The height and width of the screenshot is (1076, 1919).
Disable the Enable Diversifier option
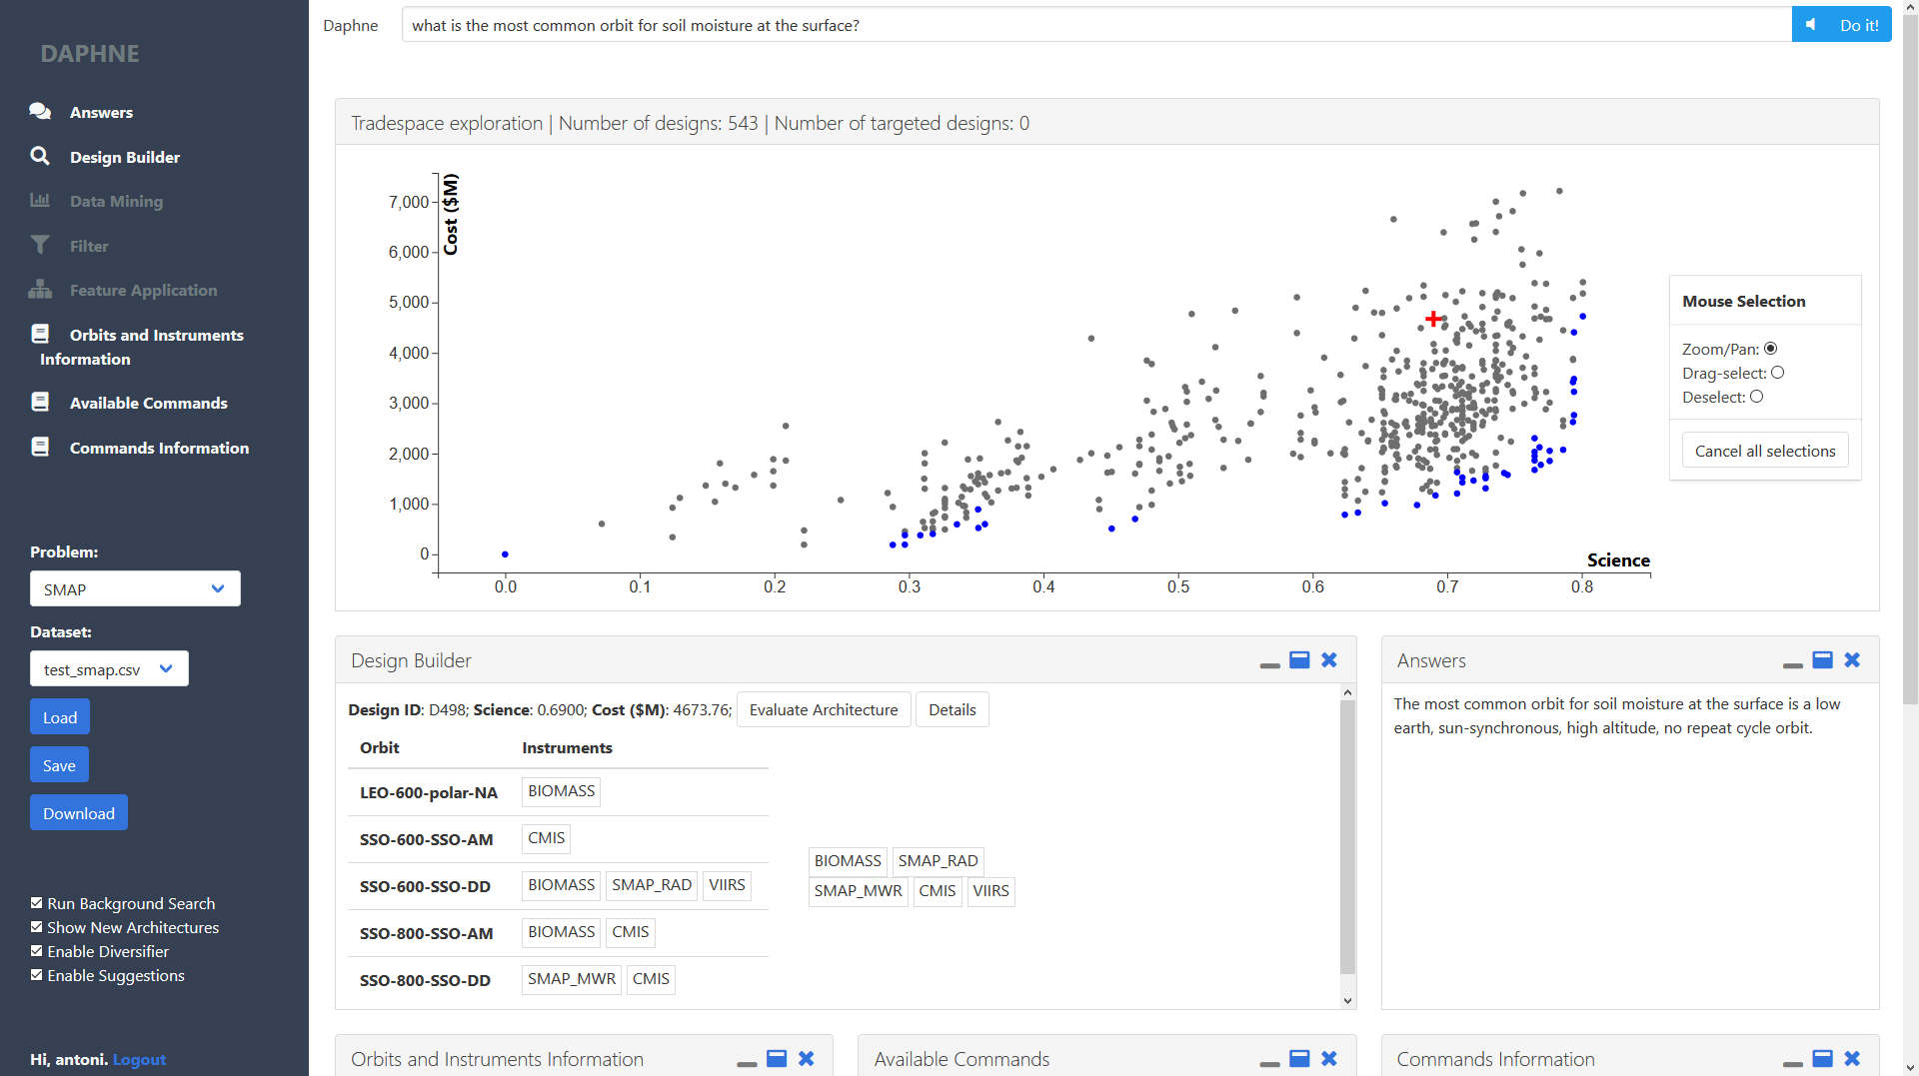pos(35,951)
